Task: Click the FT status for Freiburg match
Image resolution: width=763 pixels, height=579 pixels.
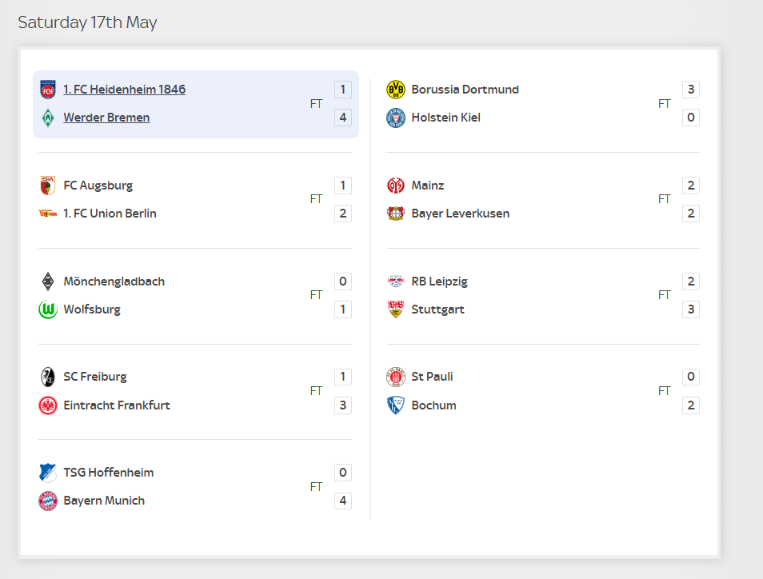Action: point(316,391)
